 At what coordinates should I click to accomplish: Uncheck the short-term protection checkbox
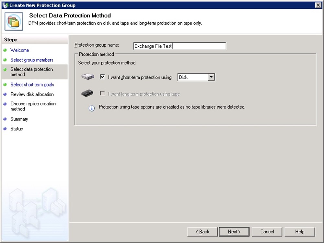click(x=103, y=77)
